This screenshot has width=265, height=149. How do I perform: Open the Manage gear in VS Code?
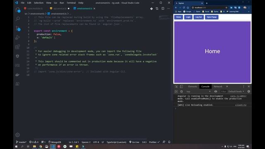pyautogui.click(x=17, y=135)
